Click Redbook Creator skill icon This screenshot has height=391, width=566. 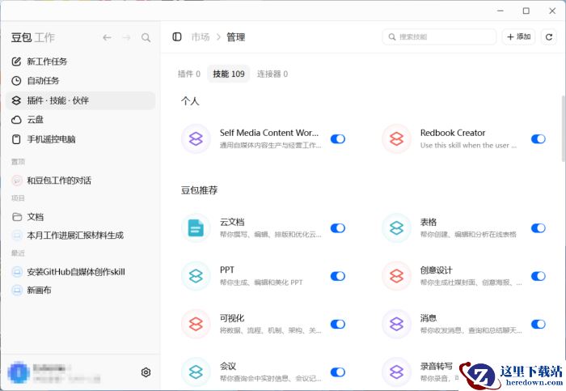point(396,138)
